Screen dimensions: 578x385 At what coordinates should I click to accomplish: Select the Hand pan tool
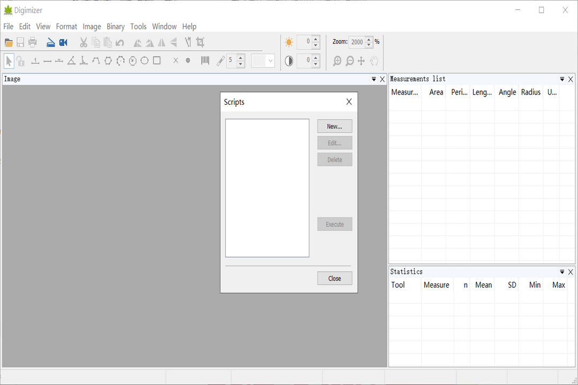(374, 61)
